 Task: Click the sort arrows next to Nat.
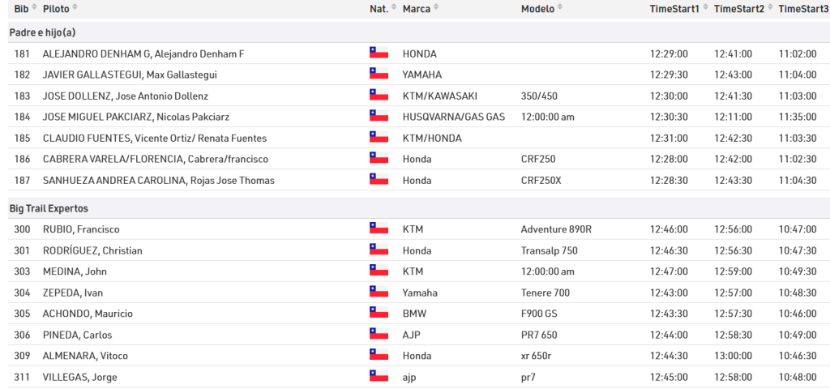(x=394, y=8)
